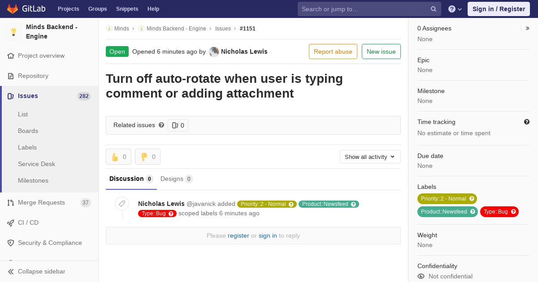
Task: Click the Merge Requests icon
Action: pos(11,203)
